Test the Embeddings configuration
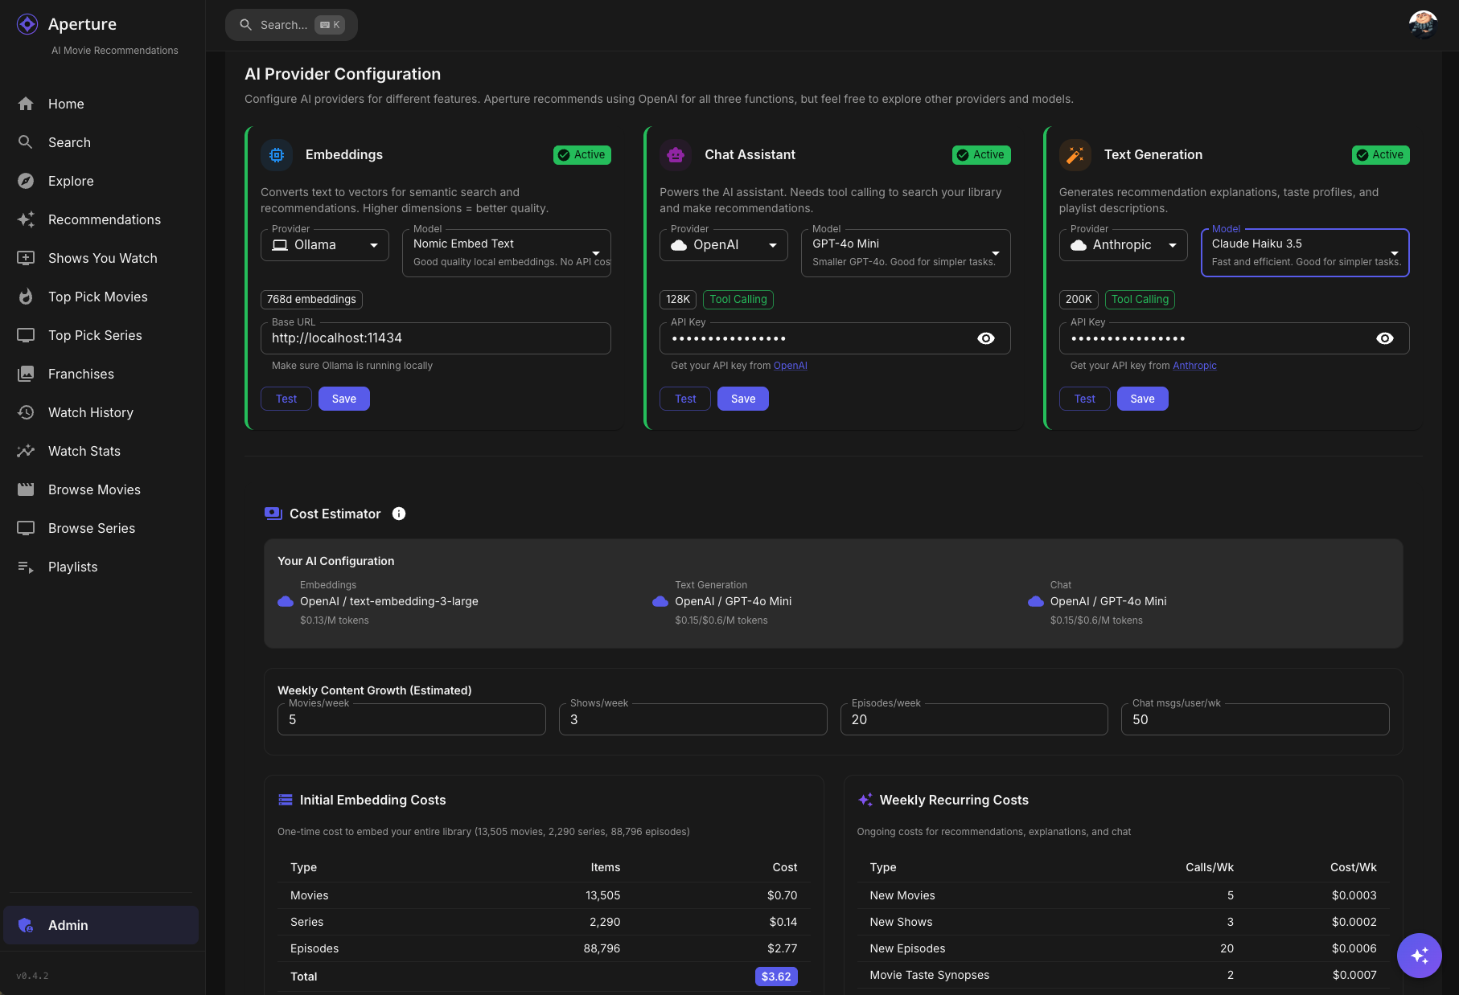Image resolution: width=1459 pixels, height=995 pixels. (286, 399)
